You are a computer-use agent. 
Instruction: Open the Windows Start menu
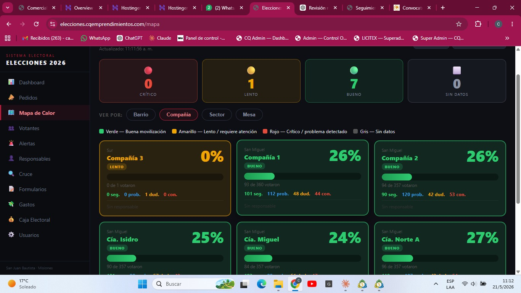pyautogui.click(x=142, y=284)
